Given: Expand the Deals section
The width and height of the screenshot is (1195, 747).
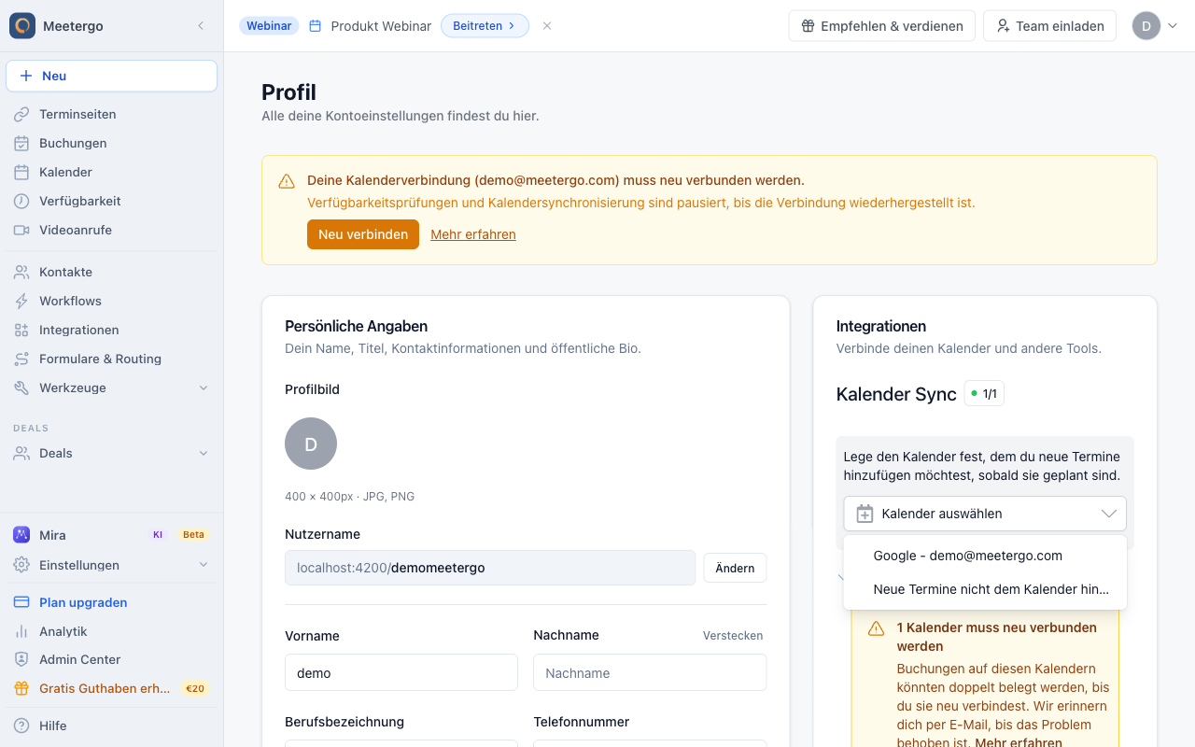Looking at the screenshot, I should tap(204, 453).
